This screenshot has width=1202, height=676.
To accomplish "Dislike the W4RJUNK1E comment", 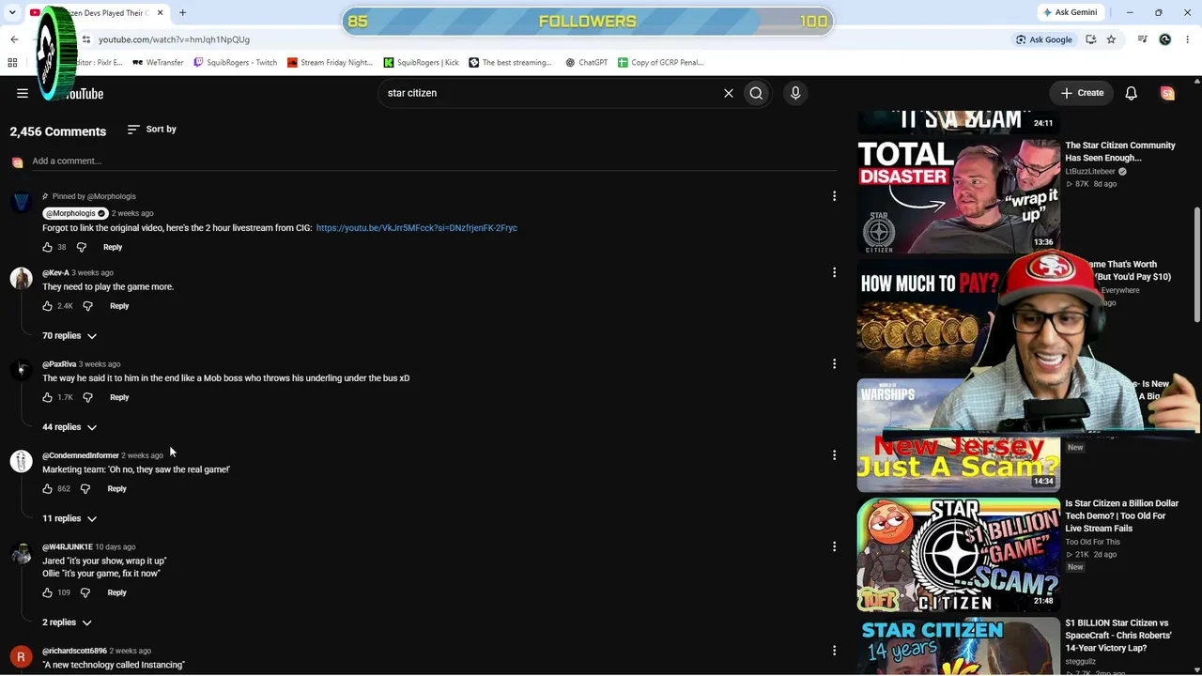I will coord(85,593).
